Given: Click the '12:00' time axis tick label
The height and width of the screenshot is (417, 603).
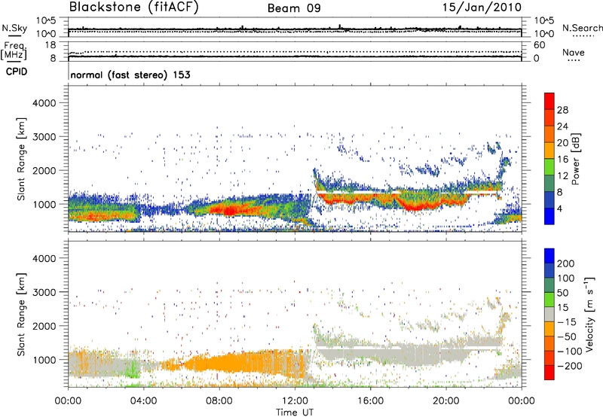Looking at the screenshot, I should pyautogui.click(x=295, y=401).
